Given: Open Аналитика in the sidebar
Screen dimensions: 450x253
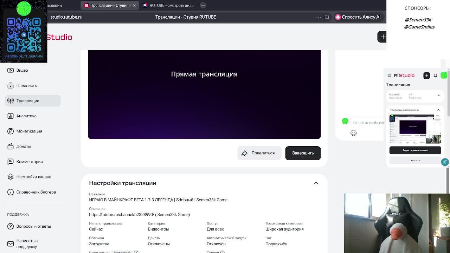Looking at the screenshot, I should pos(33,116).
